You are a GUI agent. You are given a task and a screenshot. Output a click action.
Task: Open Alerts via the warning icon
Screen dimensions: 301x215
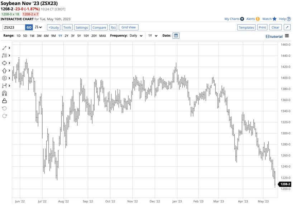[257, 19]
